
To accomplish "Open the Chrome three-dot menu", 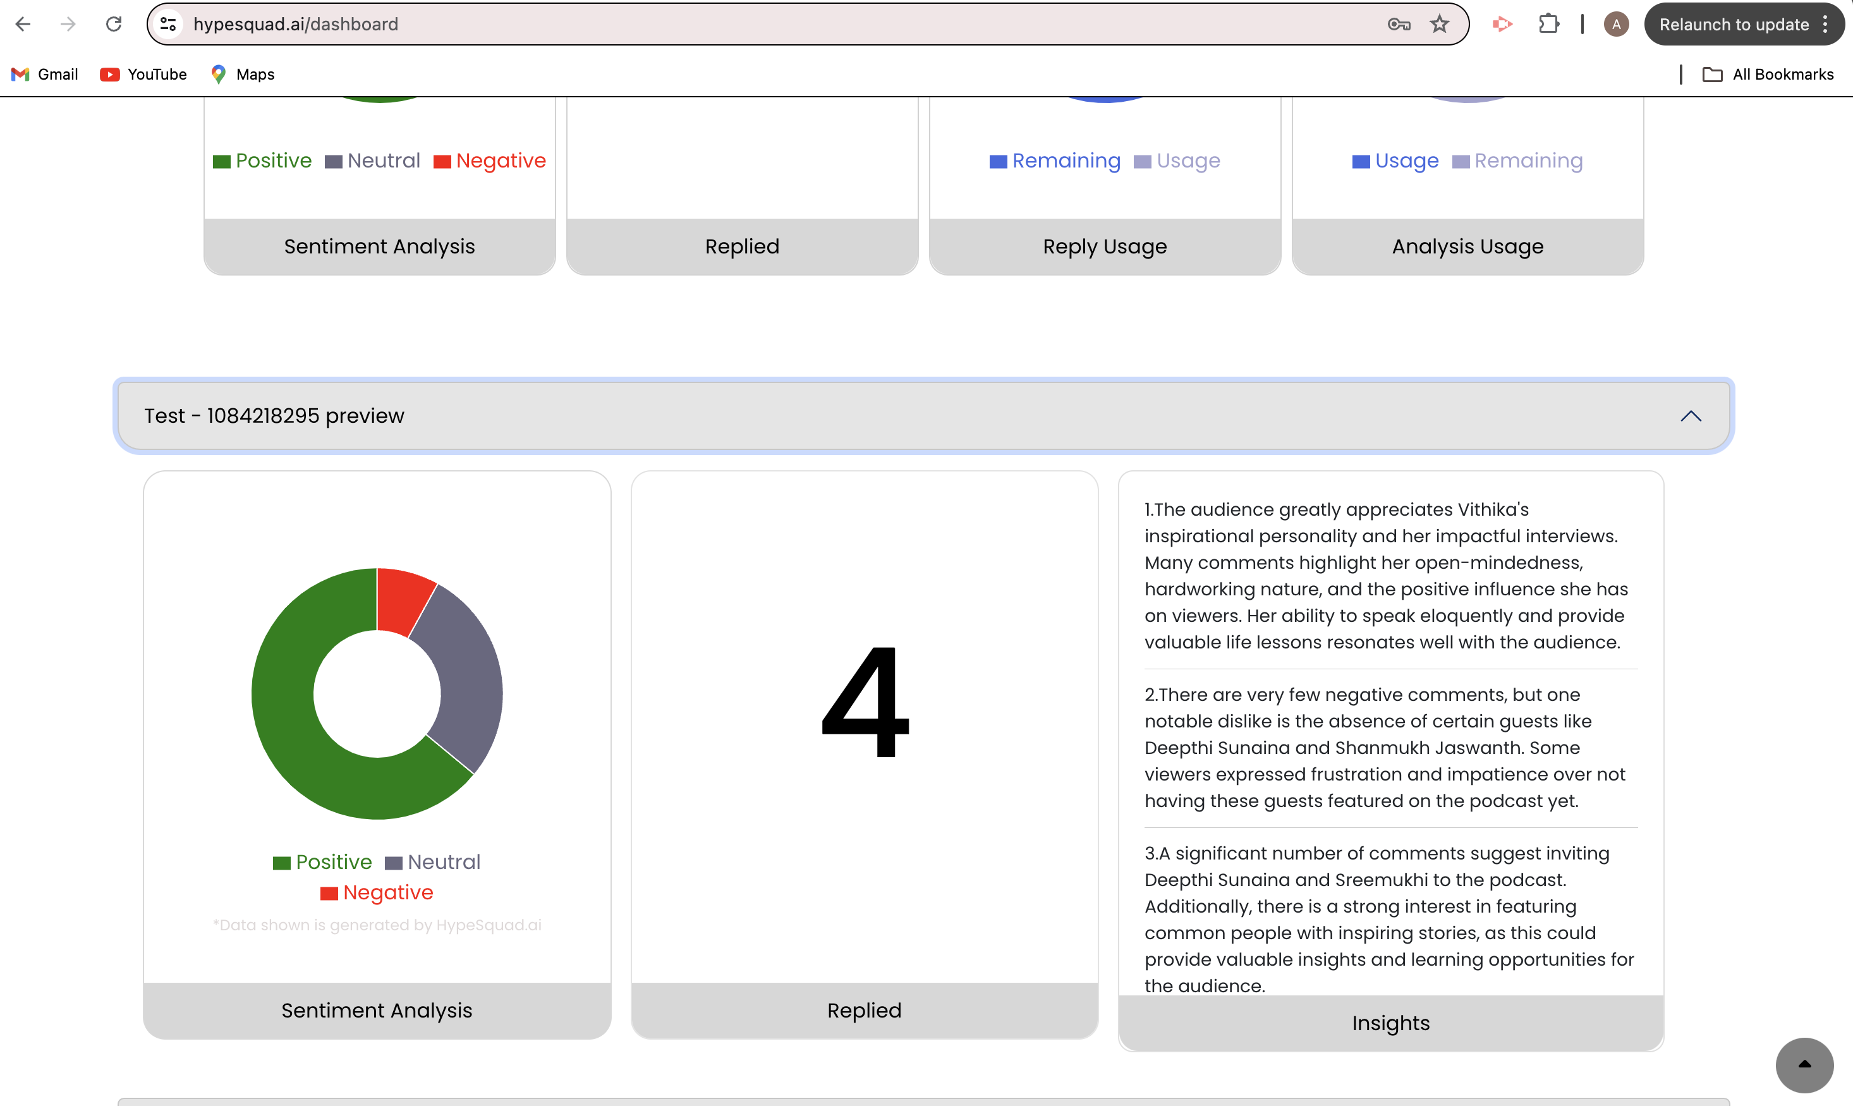I will [1825, 25].
